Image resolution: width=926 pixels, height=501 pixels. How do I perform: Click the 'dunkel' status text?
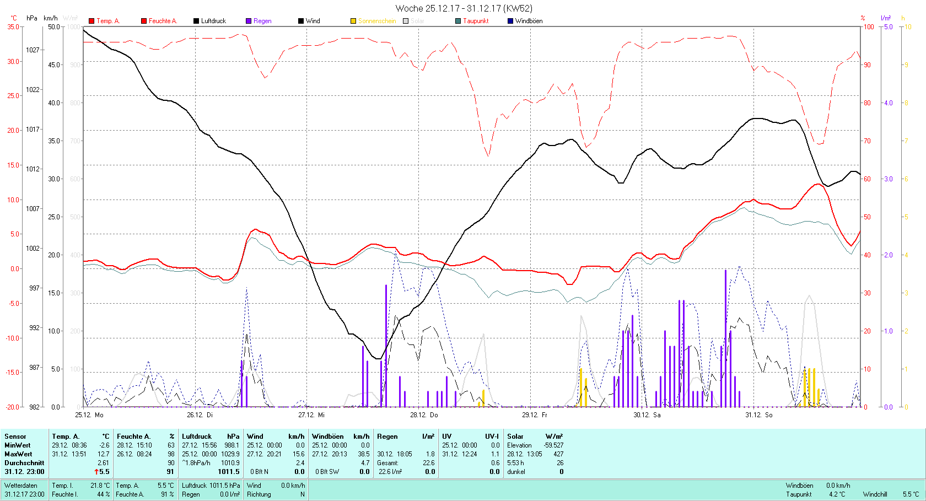[516, 472]
